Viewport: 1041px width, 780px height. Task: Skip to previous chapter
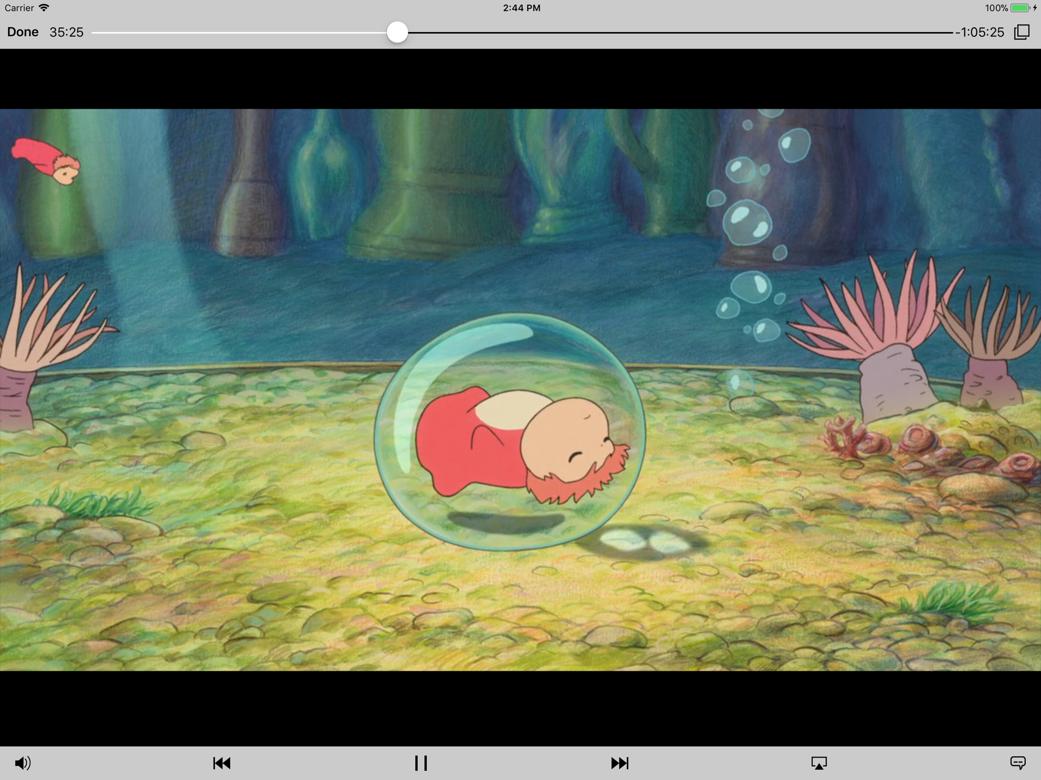(x=222, y=763)
